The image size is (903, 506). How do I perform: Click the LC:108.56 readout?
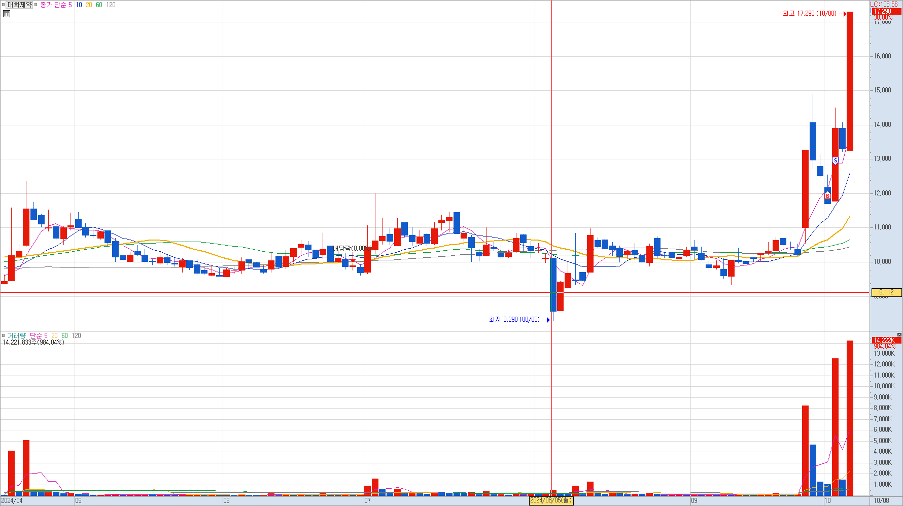(884, 4)
